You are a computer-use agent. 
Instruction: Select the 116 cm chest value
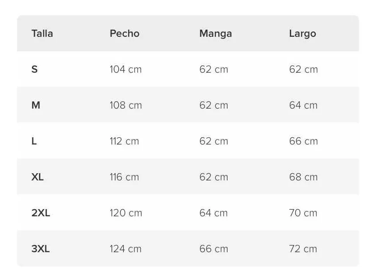click(x=125, y=177)
